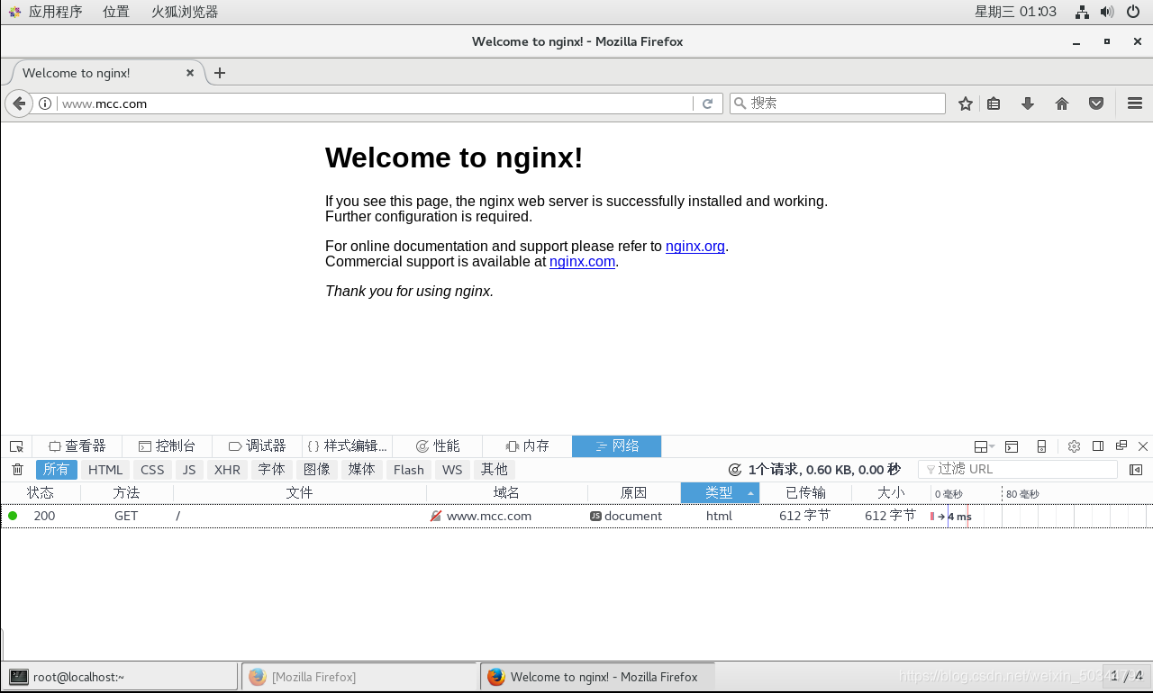
Task: Toggle the 字体 (Fonts) network filter
Action: (271, 470)
